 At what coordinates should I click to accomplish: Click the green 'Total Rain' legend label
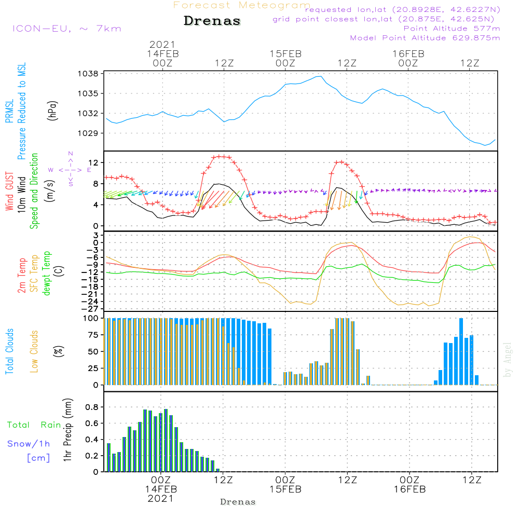(34, 425)
